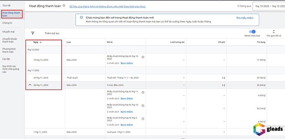Screen dimensions: 285x139
Task: Open Quy trình xác minh nhà quảng cáo
Action: tap(11, 69)
